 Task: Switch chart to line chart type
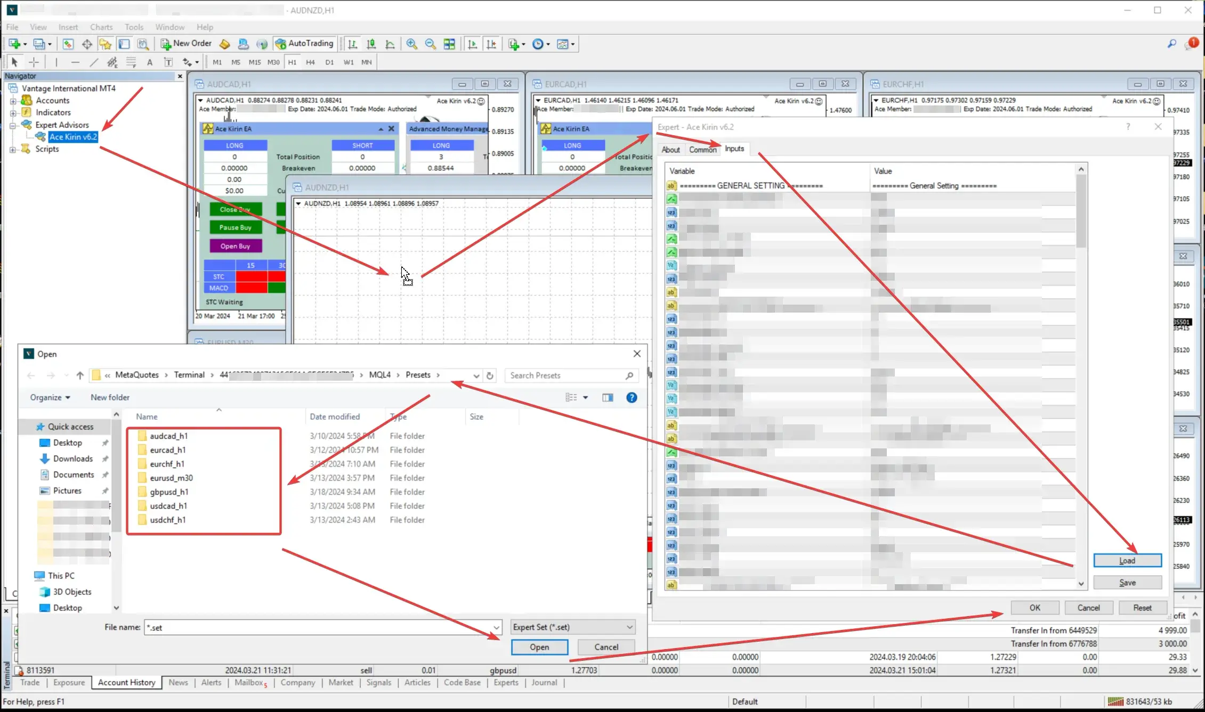pos(390,44)
